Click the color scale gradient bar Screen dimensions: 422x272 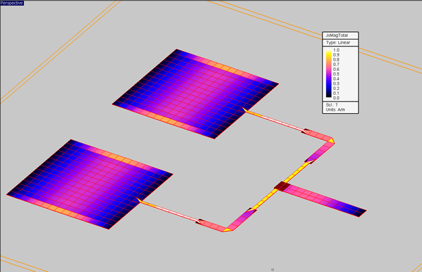coord(329,74)
